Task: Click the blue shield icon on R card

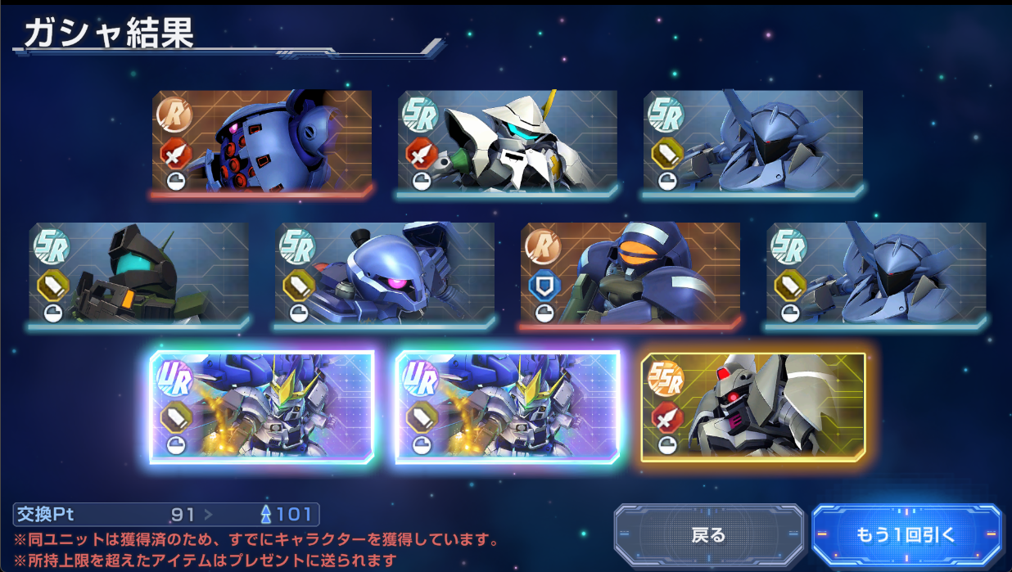Action: (x=544, y=286)
